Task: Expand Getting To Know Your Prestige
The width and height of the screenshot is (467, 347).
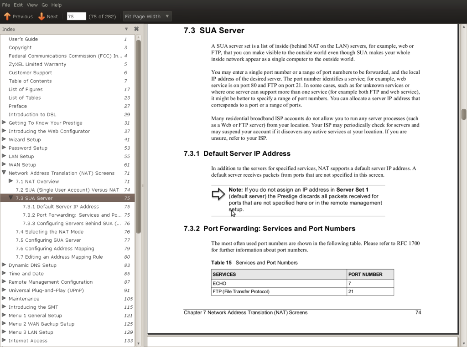Action: pos(4,122)
